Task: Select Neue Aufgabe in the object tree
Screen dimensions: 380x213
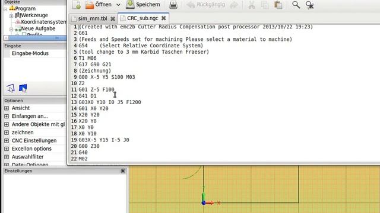Action: coord(38,28)
